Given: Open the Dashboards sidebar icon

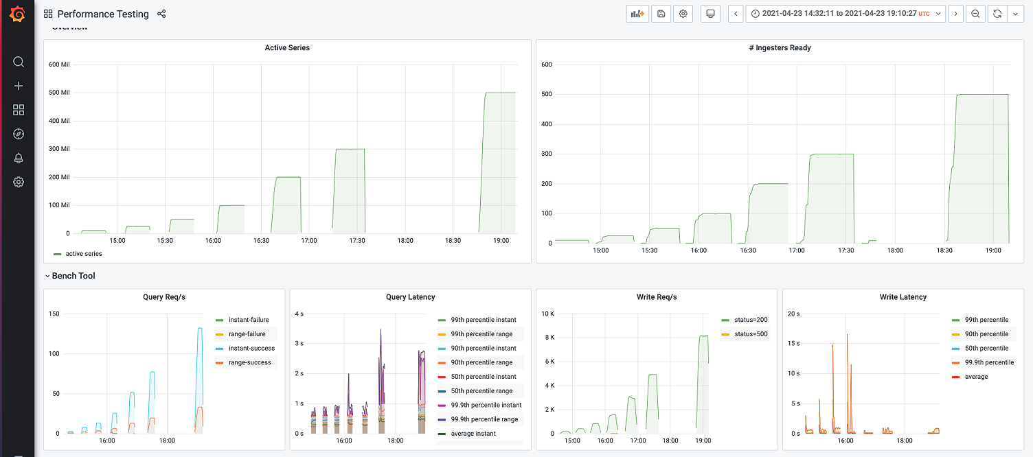Looking at the screenshot, I should [x=18, y=110].
